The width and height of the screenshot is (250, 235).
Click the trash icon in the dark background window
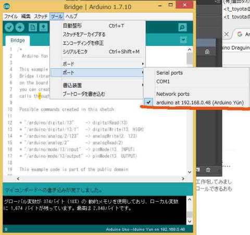[208, 170]
